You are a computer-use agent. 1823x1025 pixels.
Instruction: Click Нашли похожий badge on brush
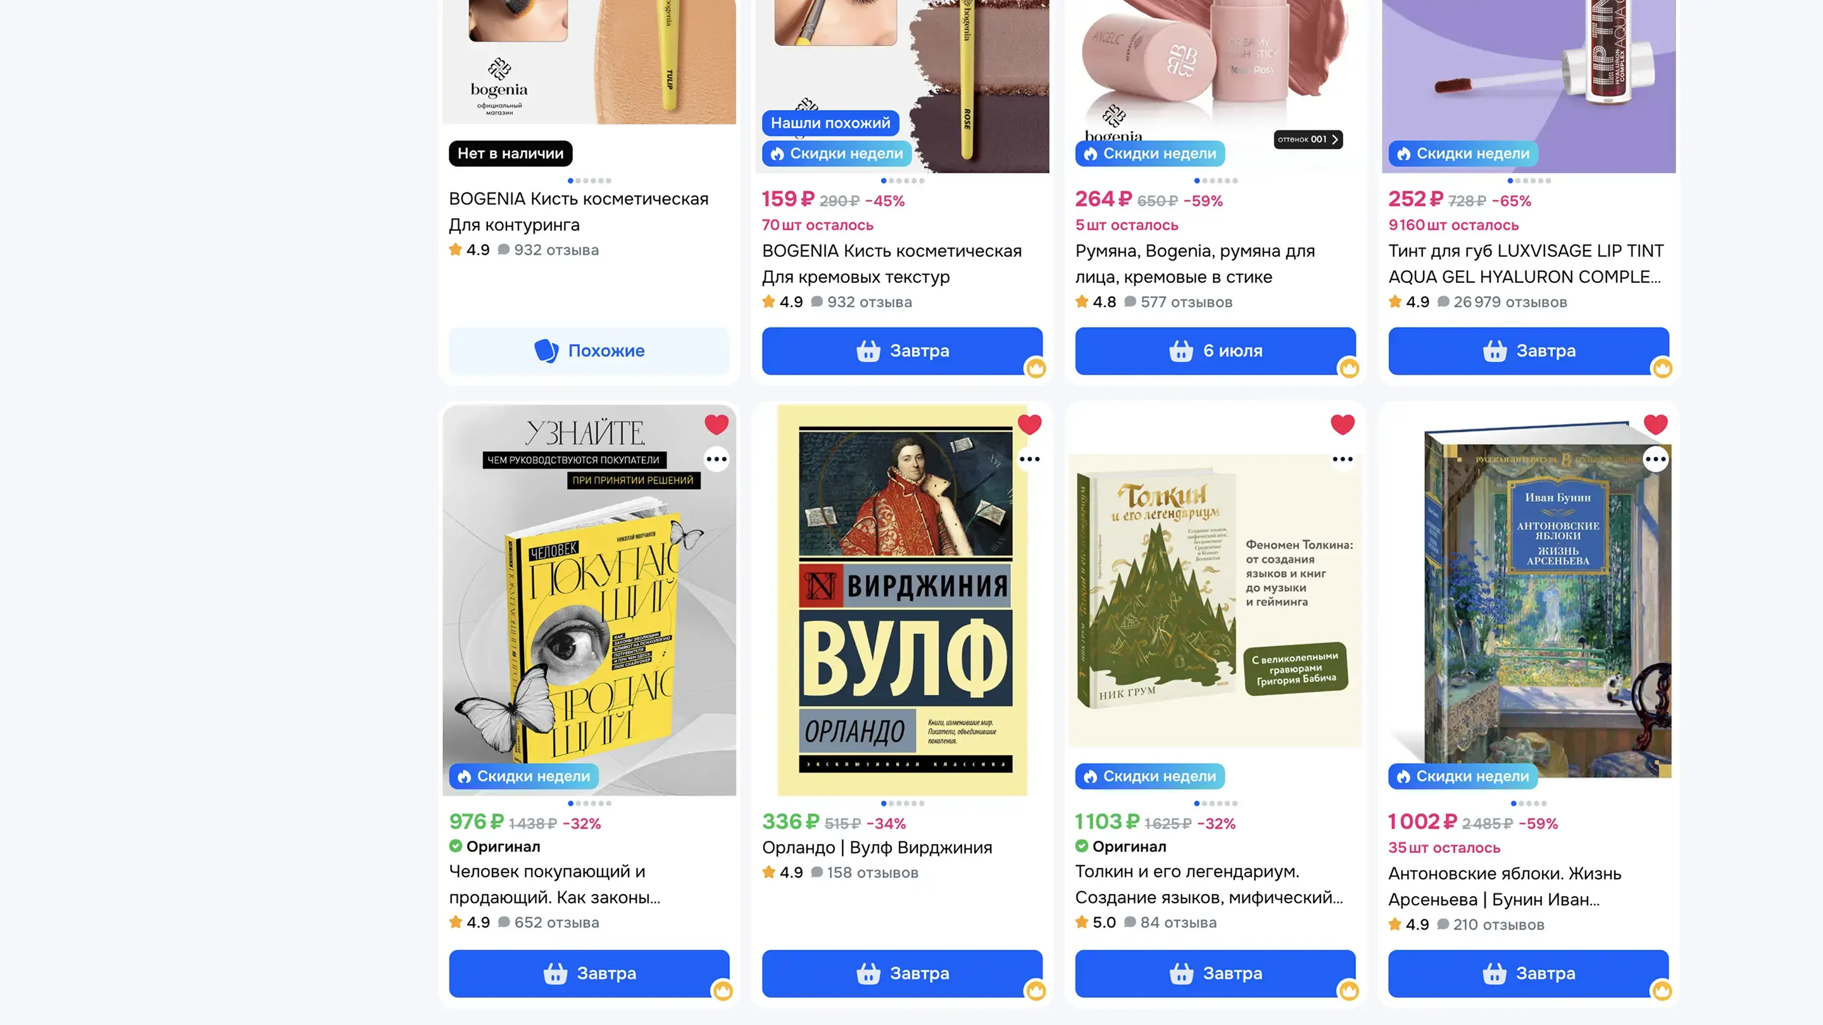coord(830,123)
